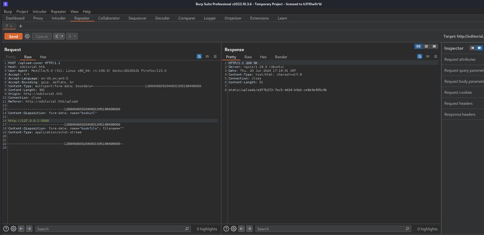Click help icon below Request panel

[x=7, y=229]
